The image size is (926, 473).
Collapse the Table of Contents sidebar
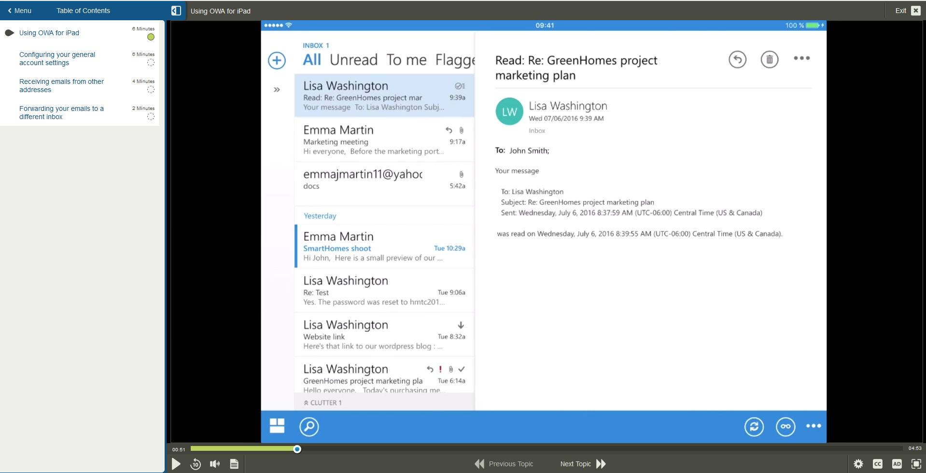tap(176, 10)
